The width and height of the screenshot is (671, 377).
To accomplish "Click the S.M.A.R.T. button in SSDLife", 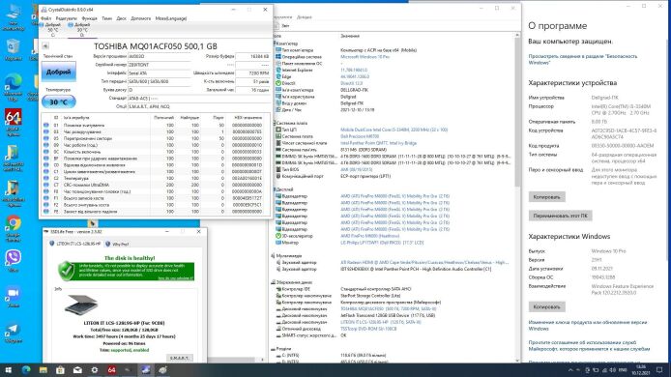I will (179, 358).
